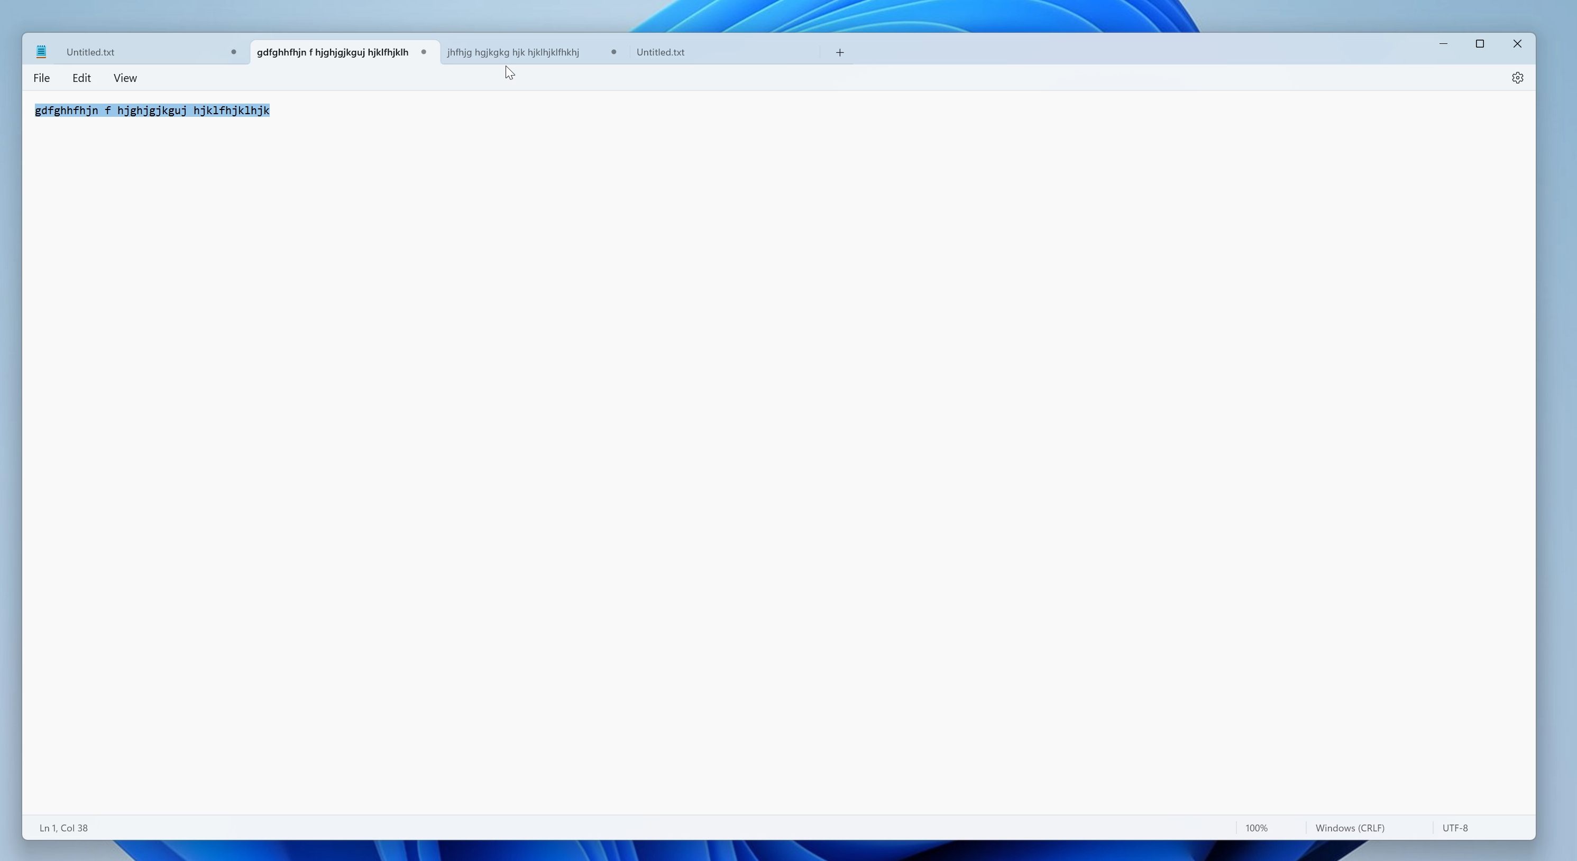Open the File menu
This screenshot has height=861, width=1577.
click(x=42, y=78)
